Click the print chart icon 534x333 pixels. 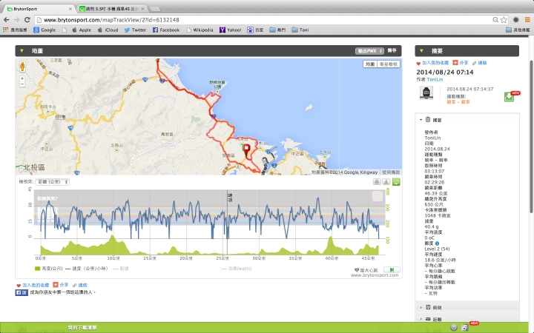(x=377, y=182)
